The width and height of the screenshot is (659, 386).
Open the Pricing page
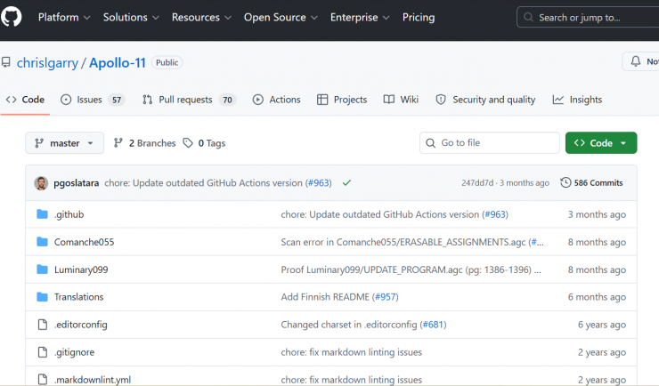(x=419, y=17)
